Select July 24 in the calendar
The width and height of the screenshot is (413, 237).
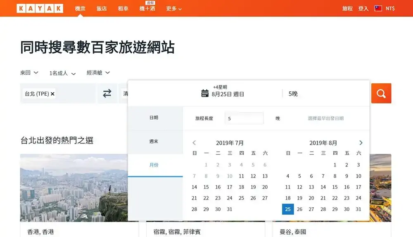[x=229, y=198]
